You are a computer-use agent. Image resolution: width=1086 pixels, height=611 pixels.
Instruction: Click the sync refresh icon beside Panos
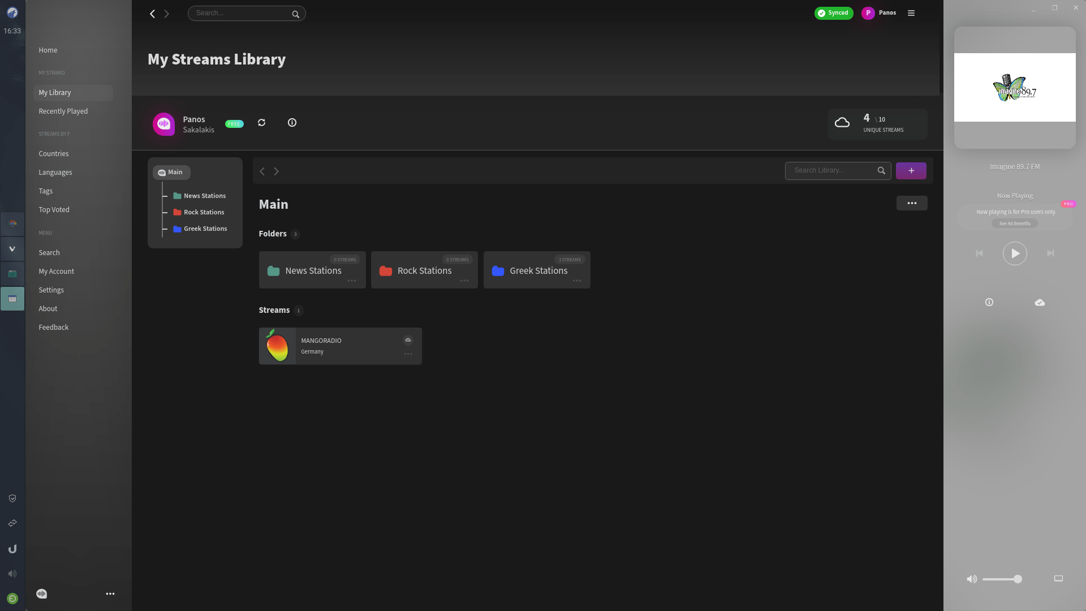pos(261,123)
